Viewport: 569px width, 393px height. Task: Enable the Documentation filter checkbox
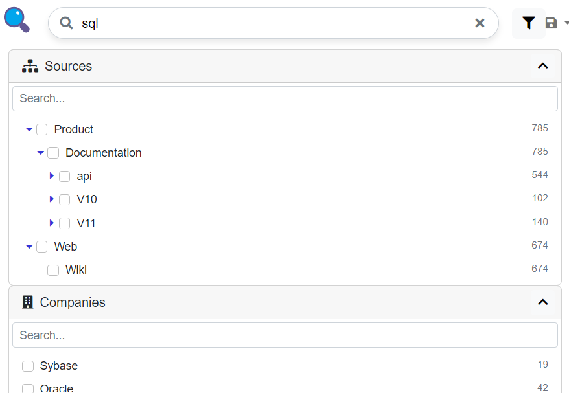(x=53, y=153)
